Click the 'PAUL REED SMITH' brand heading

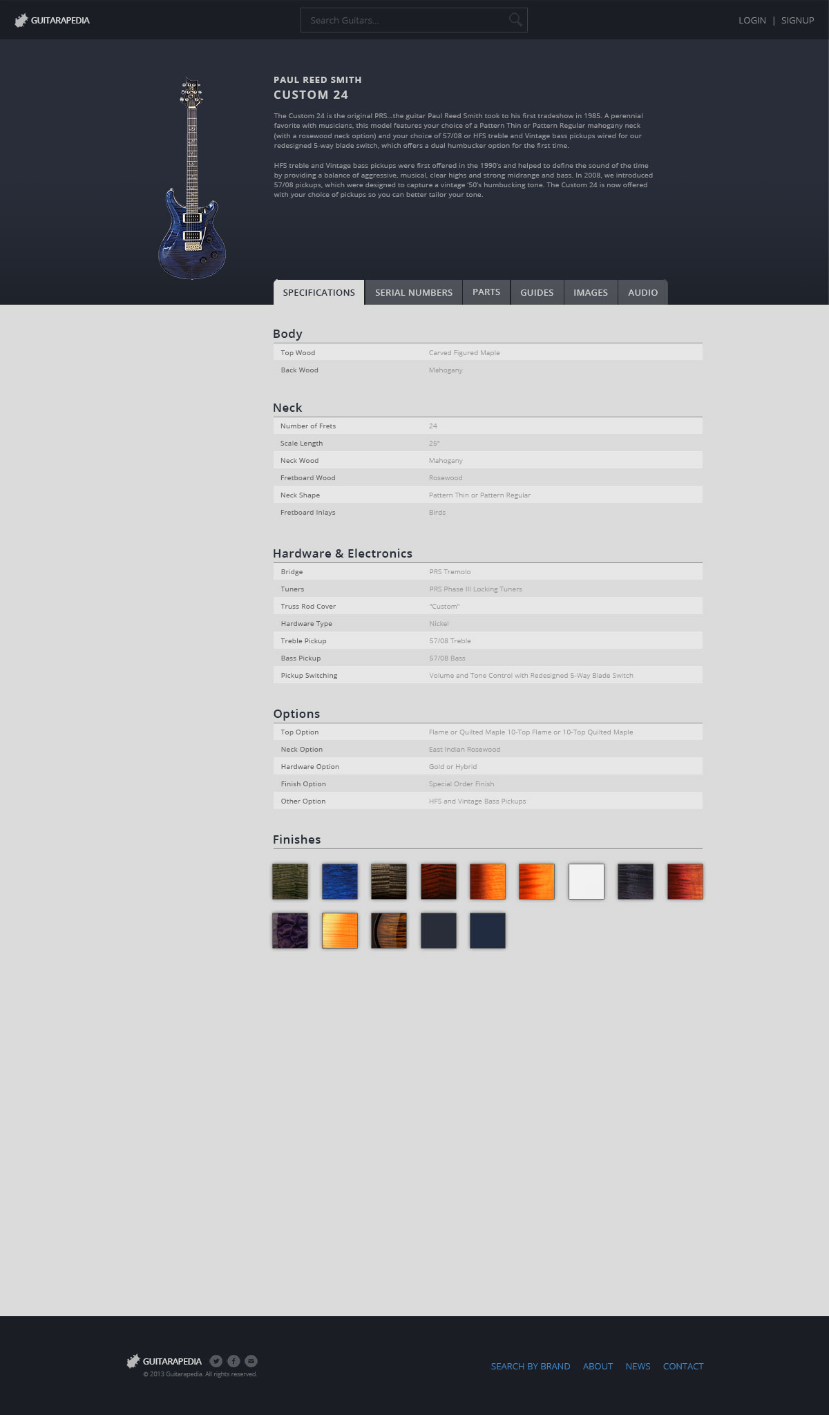318,80
